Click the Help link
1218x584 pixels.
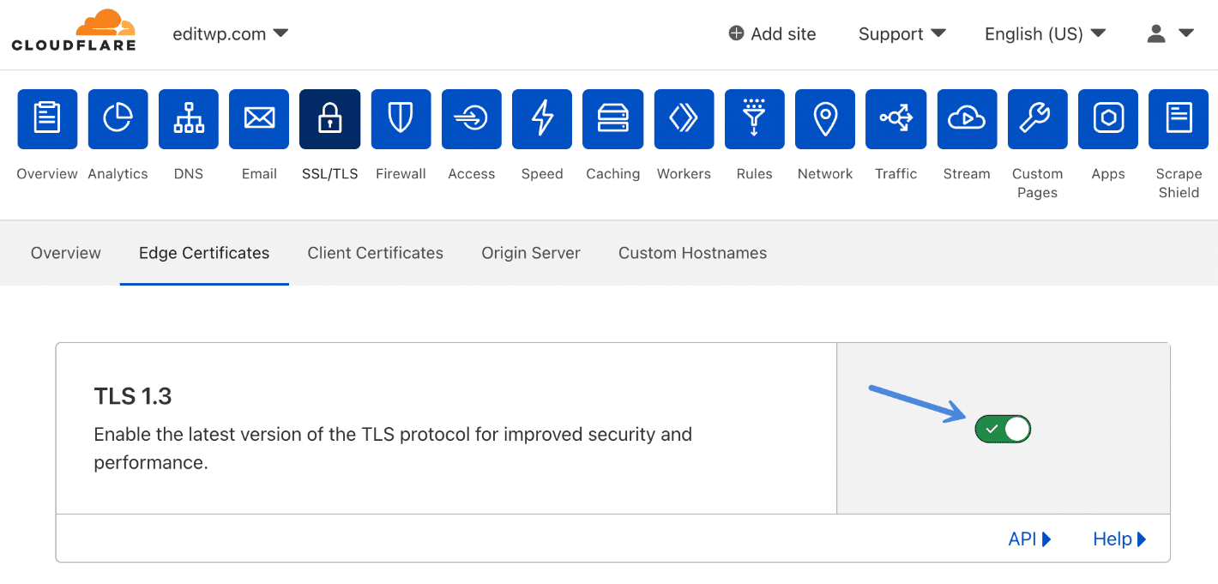pyautogui.click(x=1118, y=539)
